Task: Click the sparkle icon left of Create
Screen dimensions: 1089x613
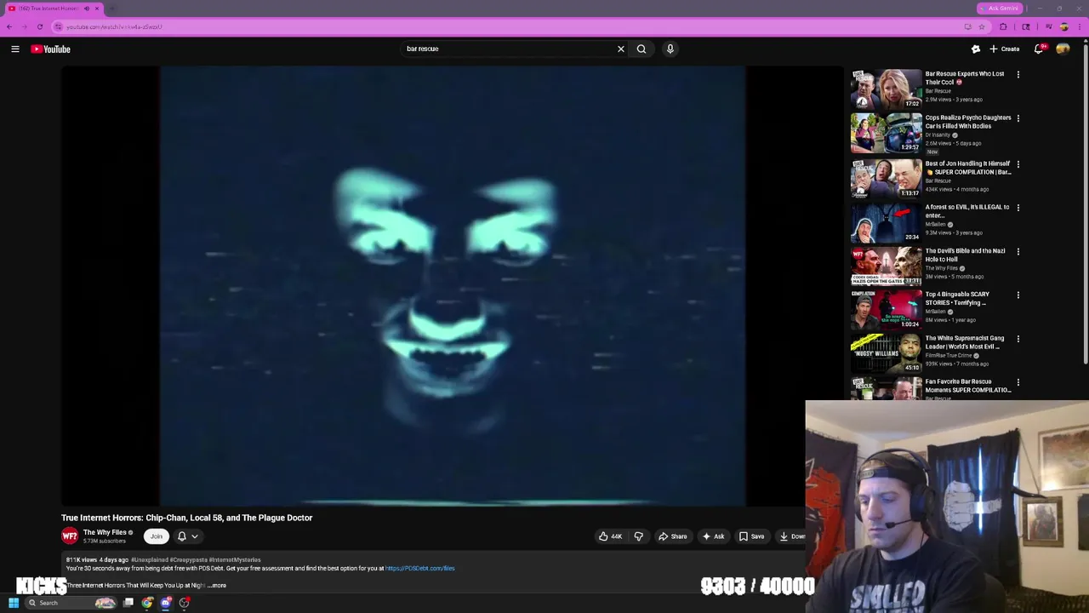Action: [976, 49]
